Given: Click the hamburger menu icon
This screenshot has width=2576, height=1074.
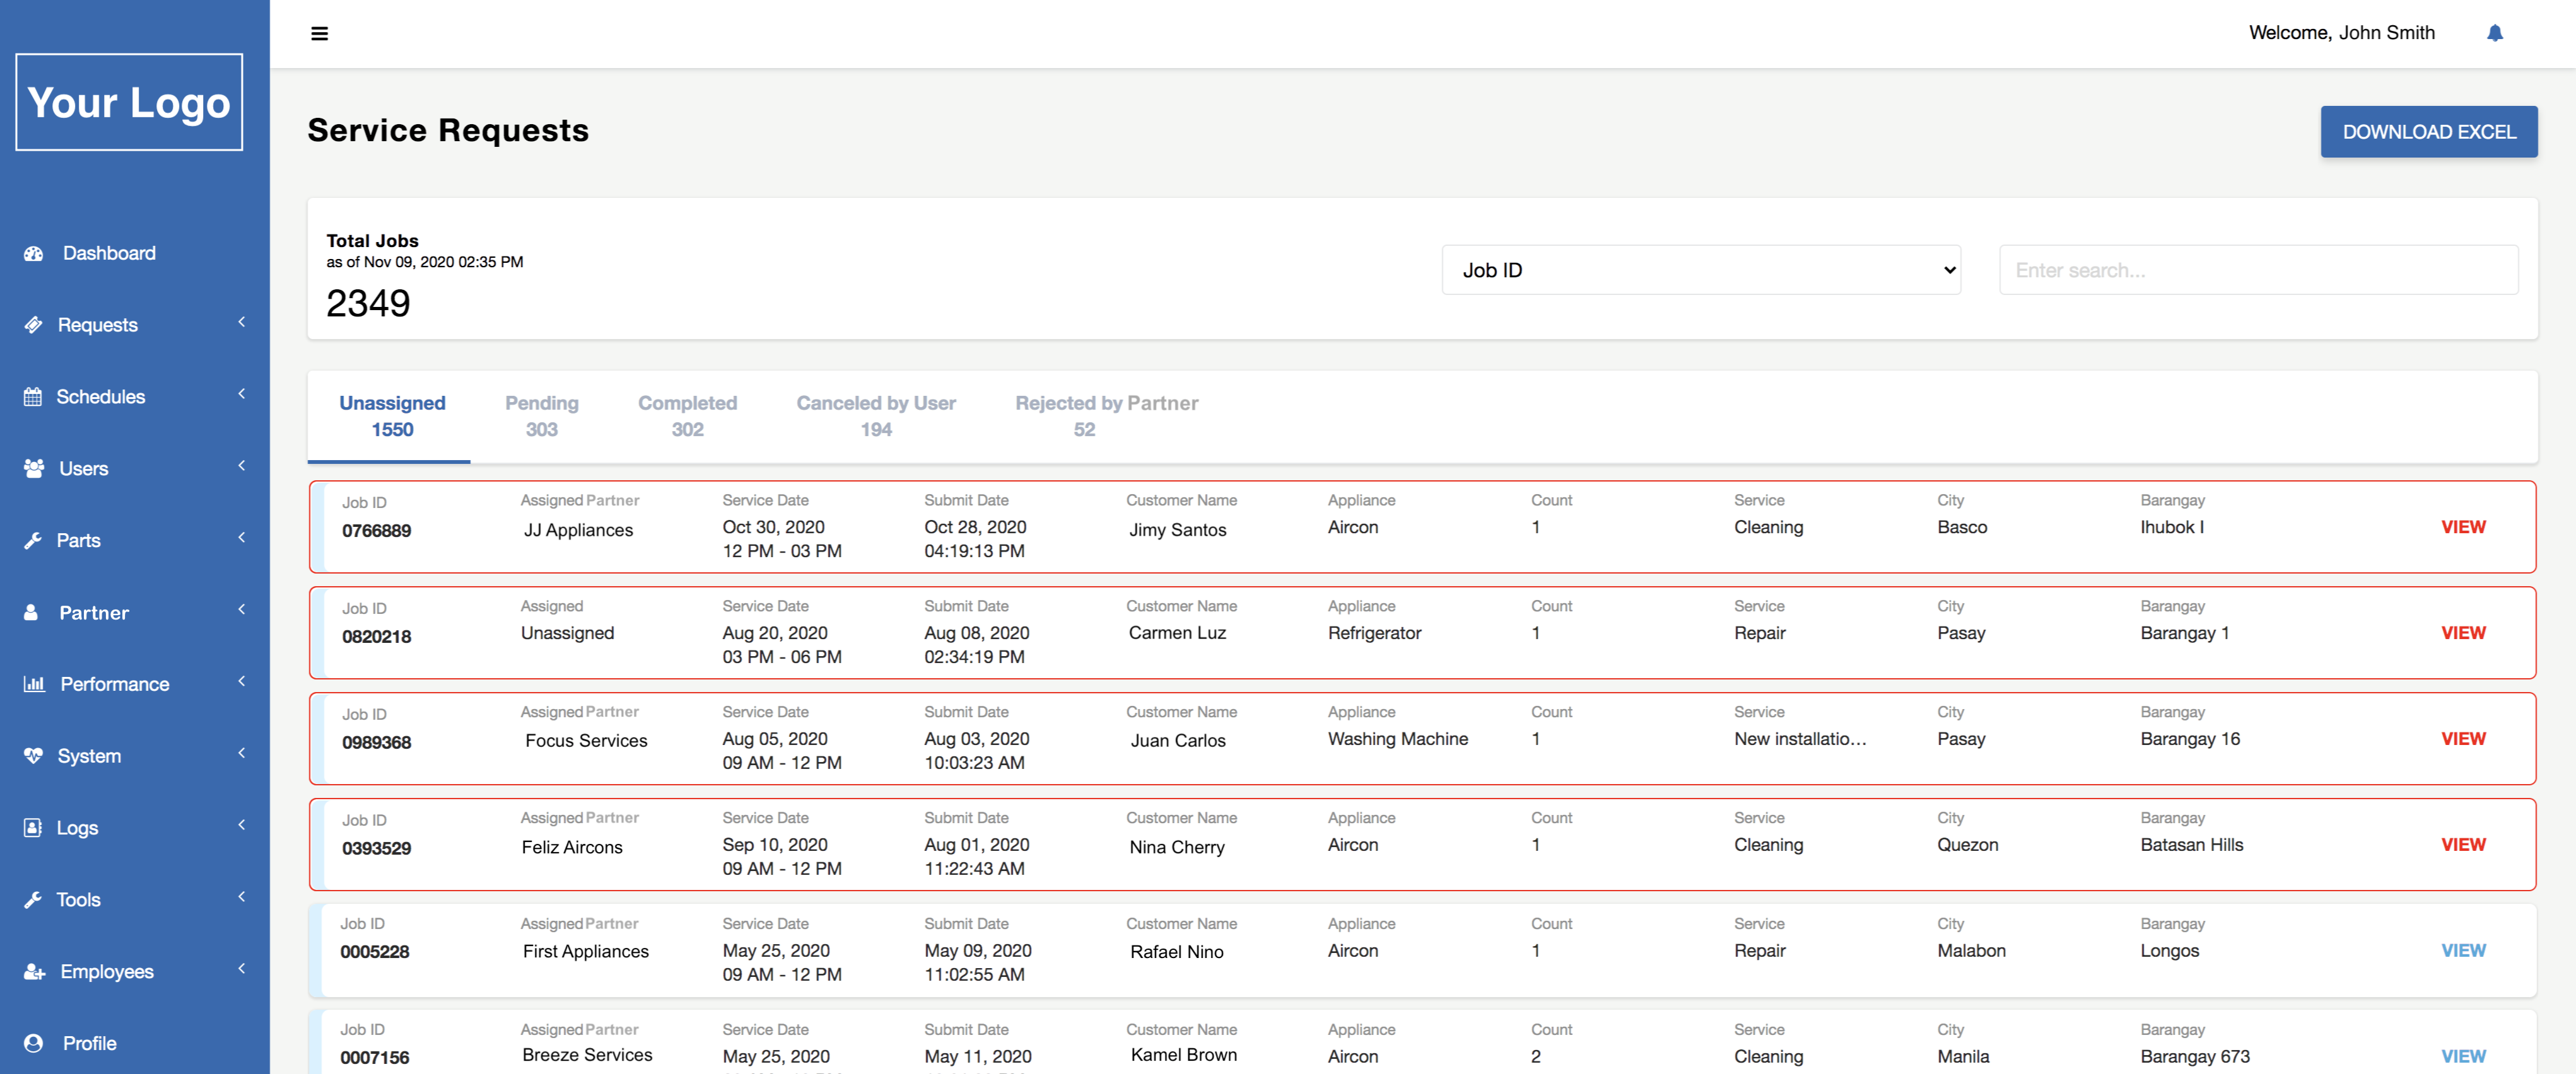Looking at the screenshot, I should 319,34.
